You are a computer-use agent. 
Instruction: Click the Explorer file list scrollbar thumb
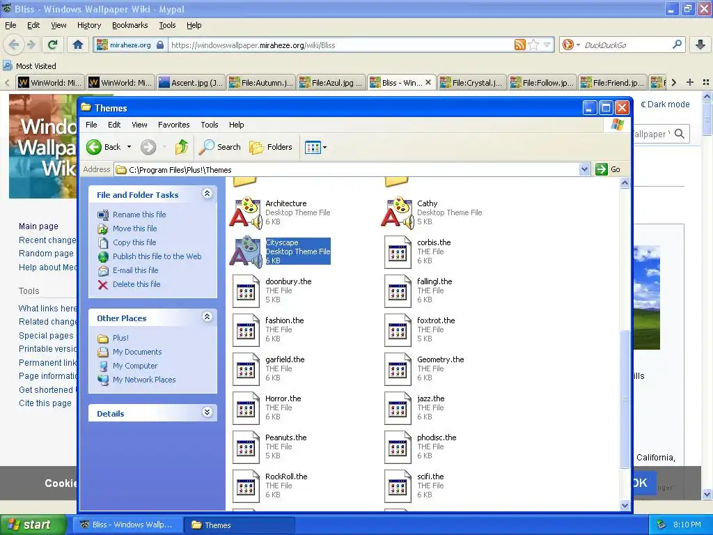[x=625, y=398]
